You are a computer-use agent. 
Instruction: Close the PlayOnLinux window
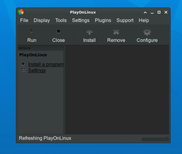[166, 12]
